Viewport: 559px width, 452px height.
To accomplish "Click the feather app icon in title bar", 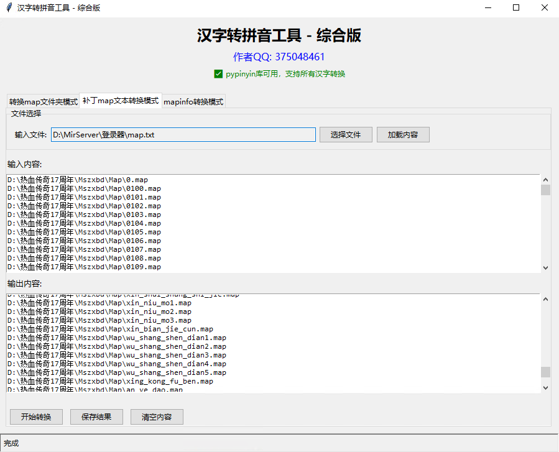I will point(9,8).
